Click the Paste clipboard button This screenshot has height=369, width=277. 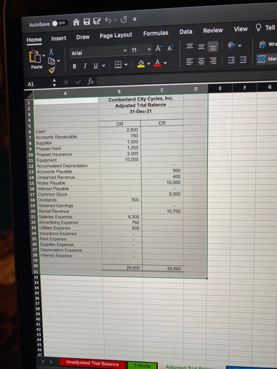pos(35,59)
